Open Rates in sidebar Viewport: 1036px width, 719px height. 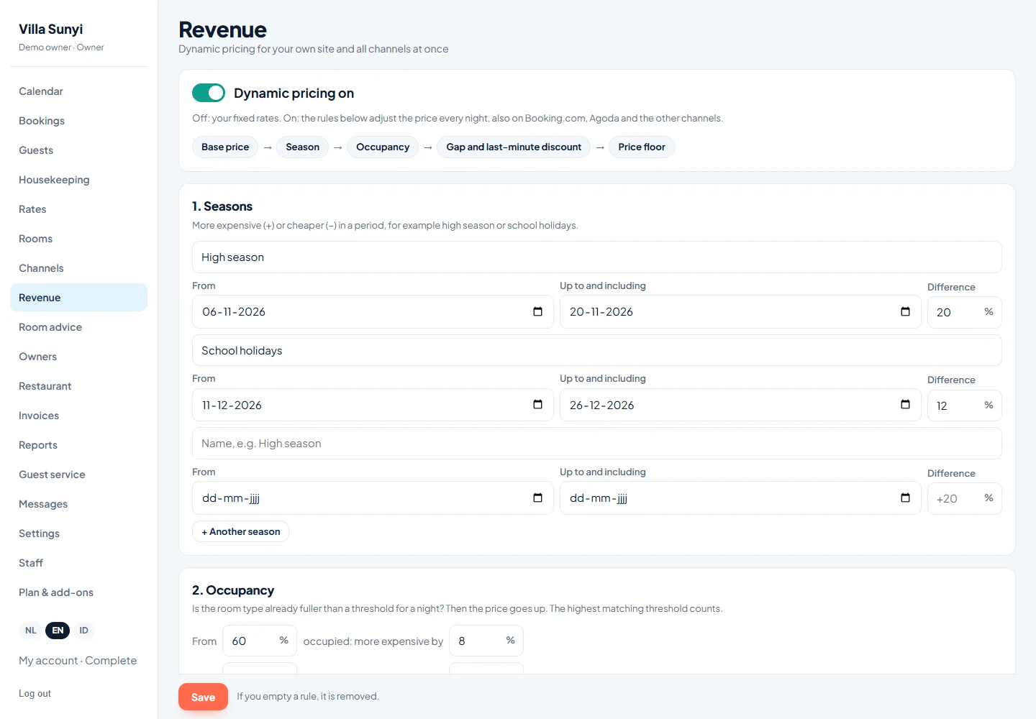(78, 209)
